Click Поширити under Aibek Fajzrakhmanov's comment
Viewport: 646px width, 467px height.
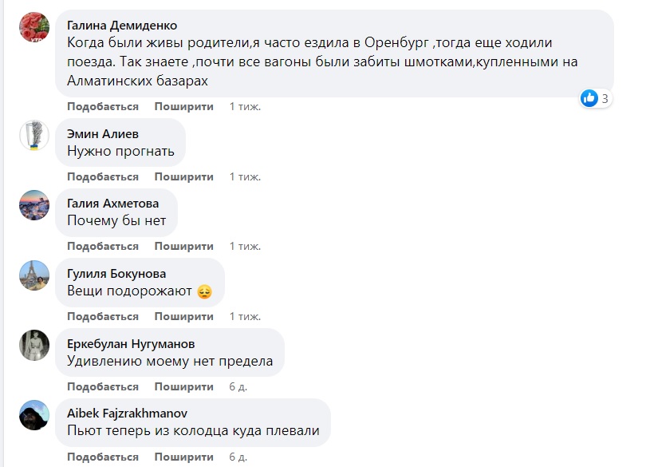click(184, 457)
